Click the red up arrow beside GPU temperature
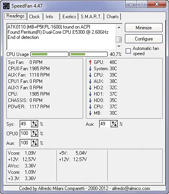 tap(90, 62)
